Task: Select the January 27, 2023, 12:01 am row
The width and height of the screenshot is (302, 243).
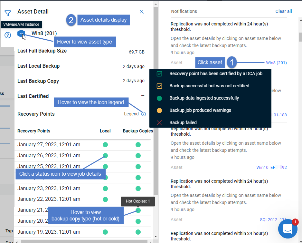Action: coord(83,145)
